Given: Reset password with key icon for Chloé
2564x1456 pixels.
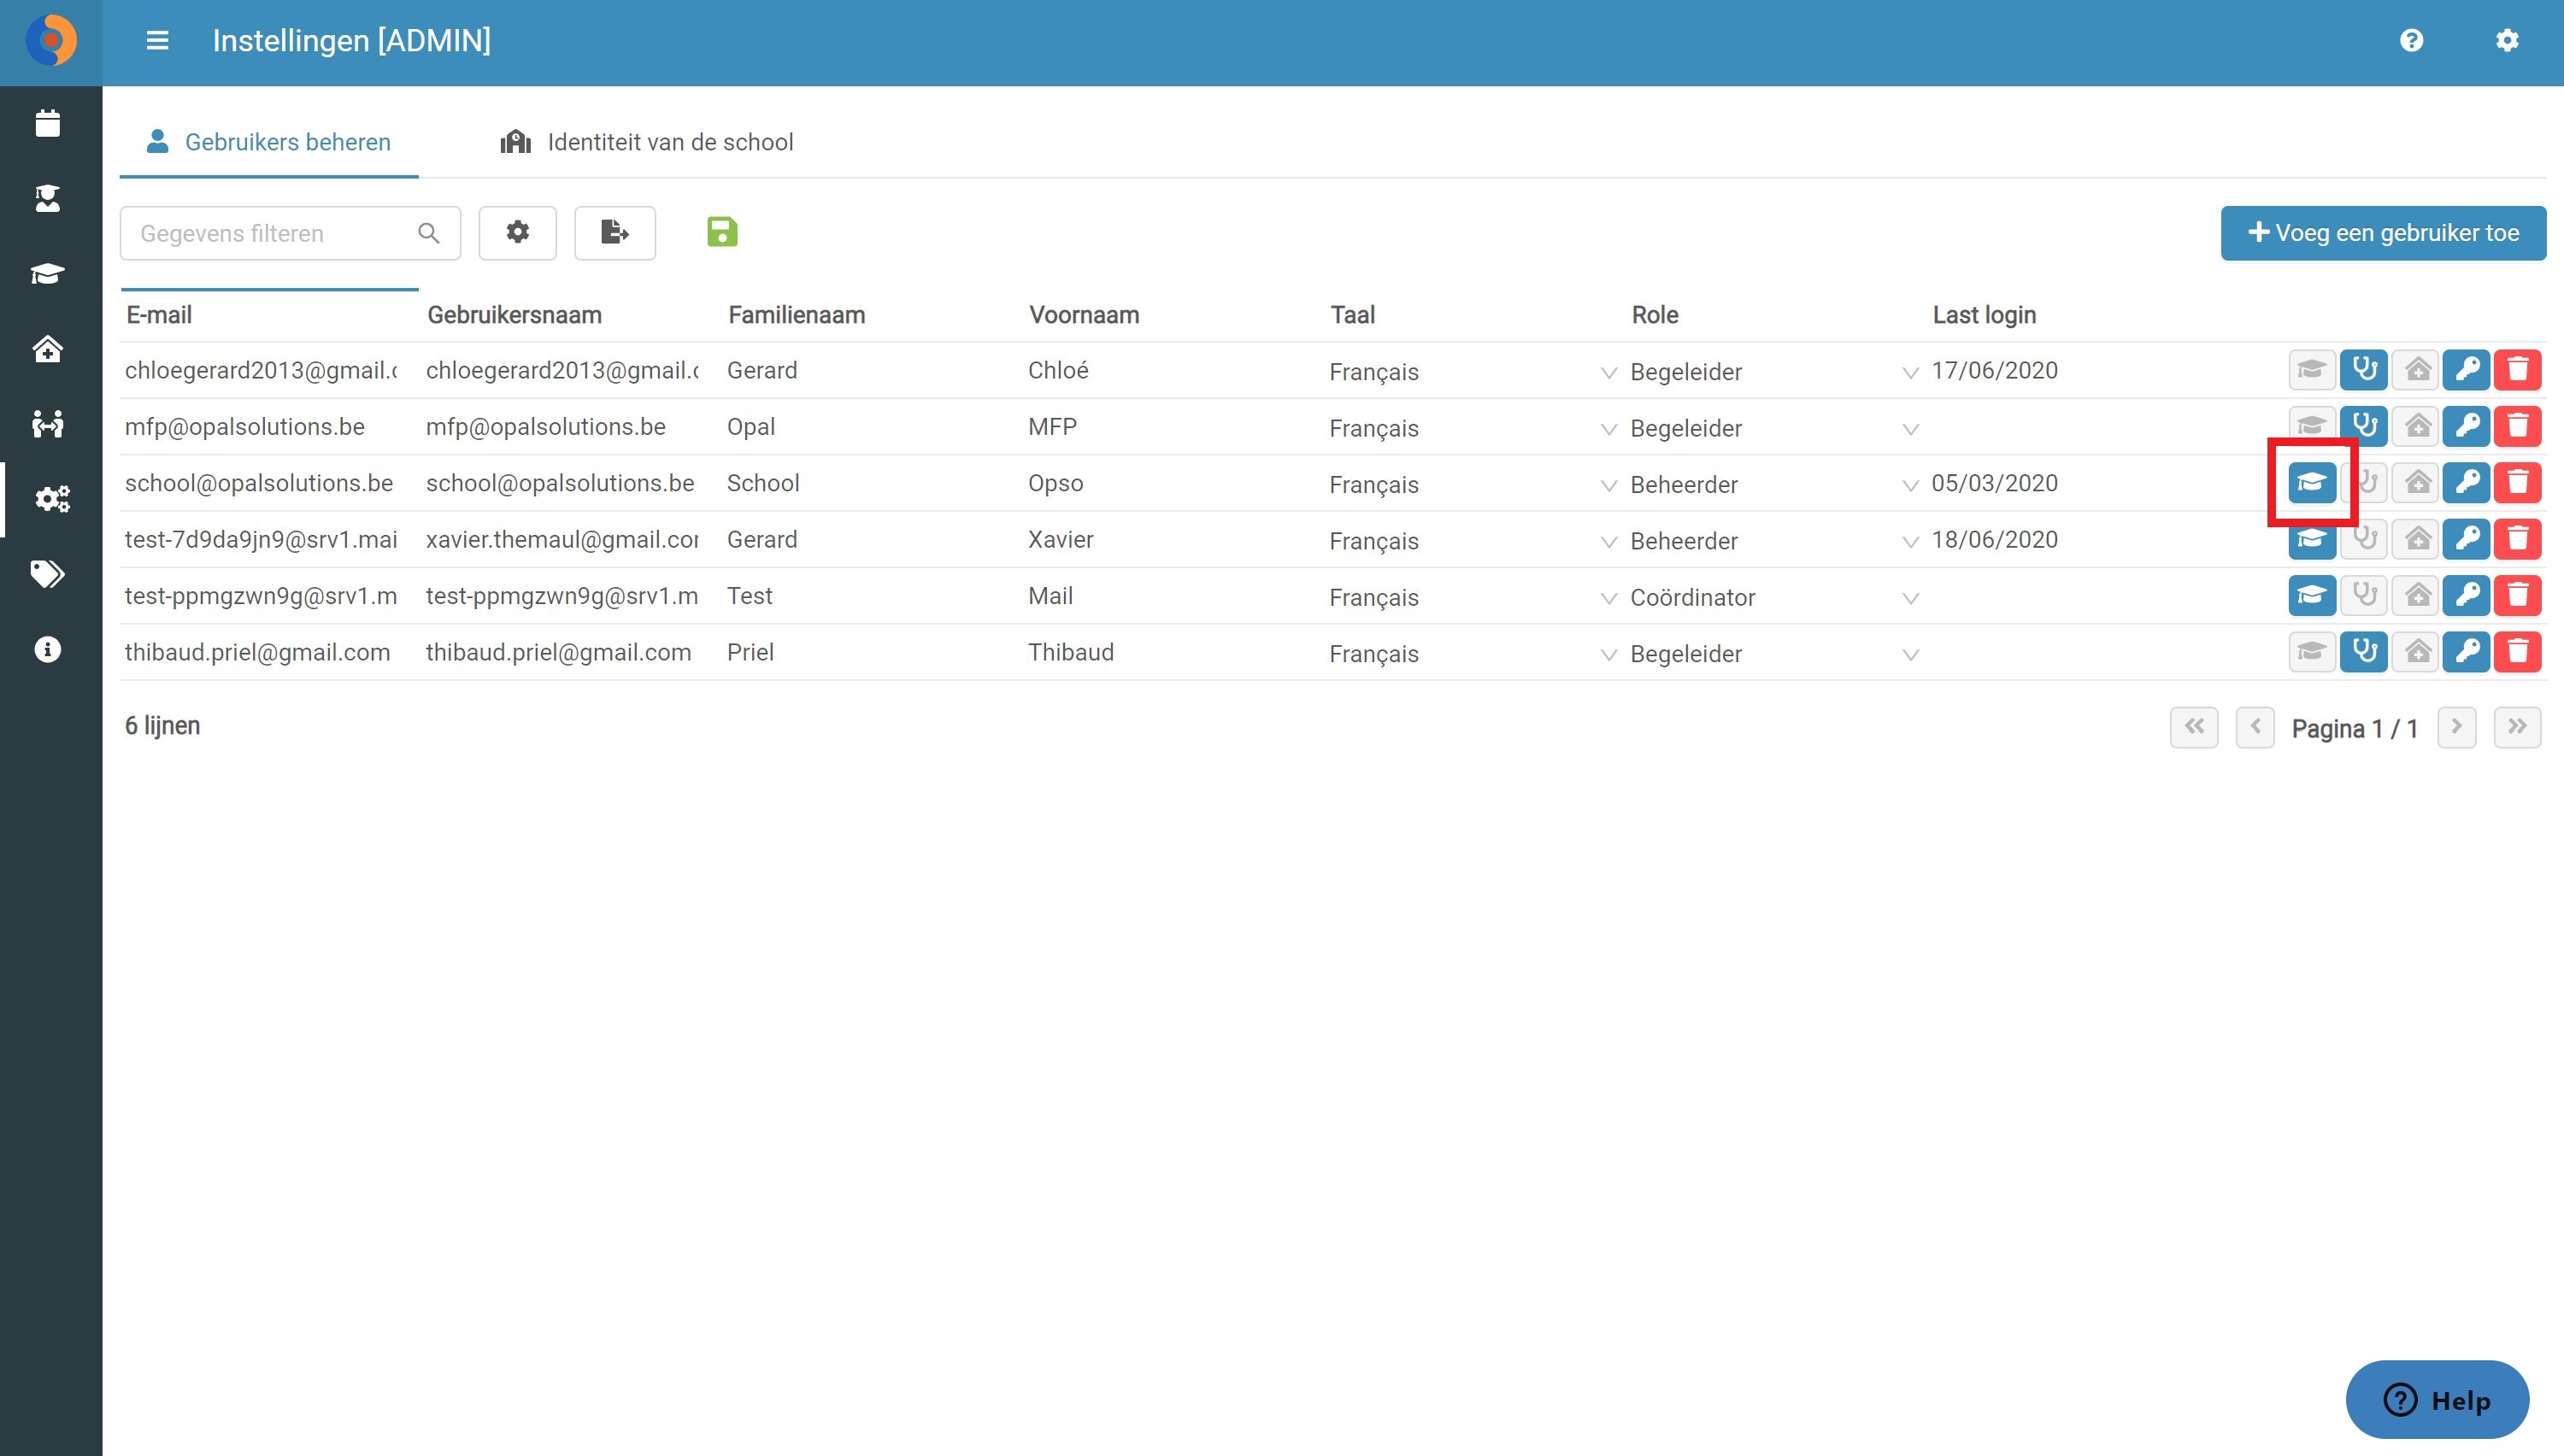Looking at the screenshot, I should 2466,370.
